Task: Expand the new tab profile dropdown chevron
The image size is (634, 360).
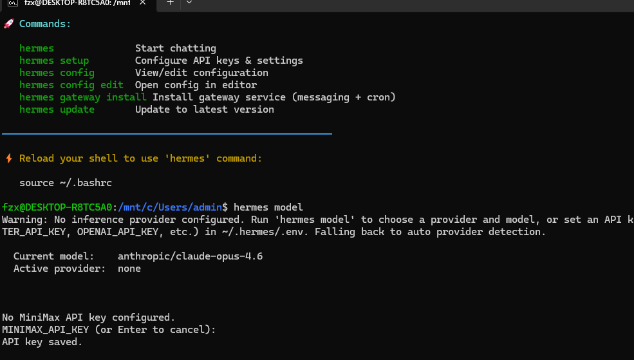Action: point(189,3)
